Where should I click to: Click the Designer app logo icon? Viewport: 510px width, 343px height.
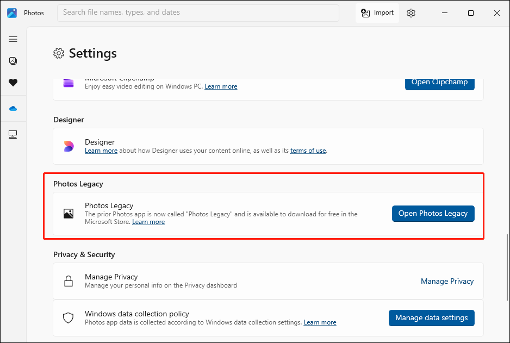[x=69, y=146]
